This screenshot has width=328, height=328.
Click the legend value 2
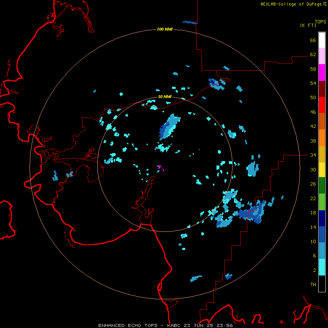tap(315, 270)
